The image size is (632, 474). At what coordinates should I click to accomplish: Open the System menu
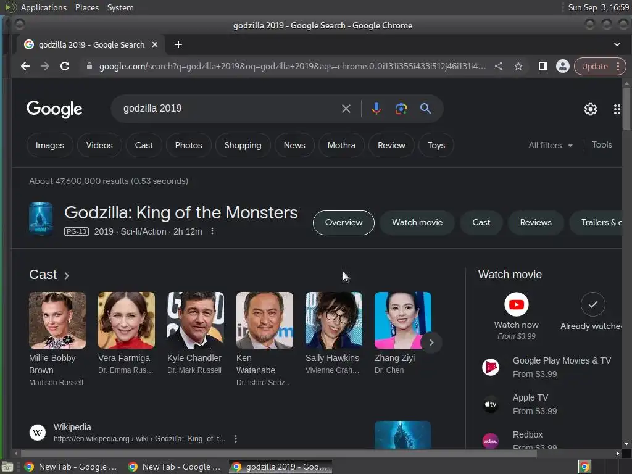pyautogui.click(x=120, y=7)
